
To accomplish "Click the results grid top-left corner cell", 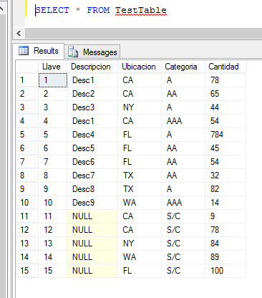I will click(x=27, y=67).
